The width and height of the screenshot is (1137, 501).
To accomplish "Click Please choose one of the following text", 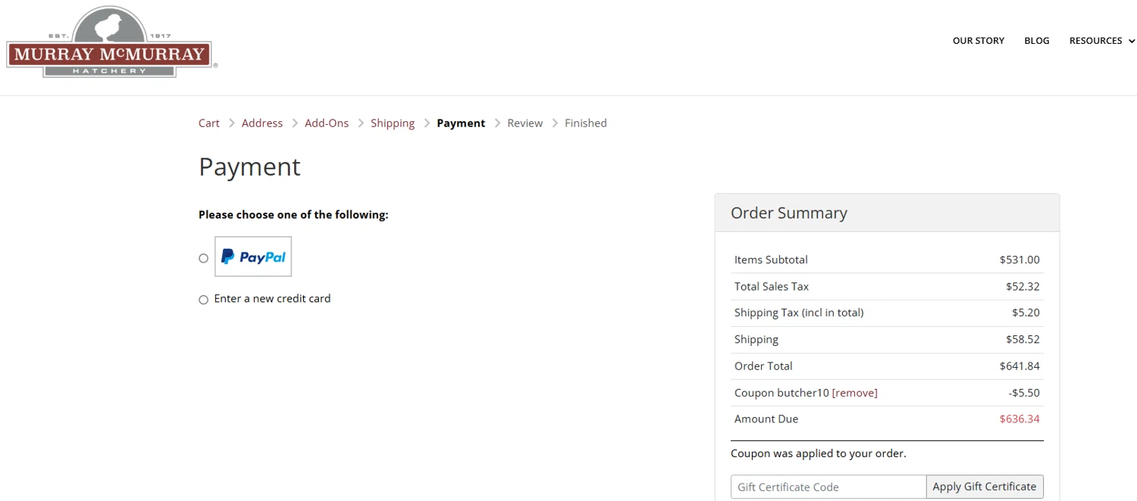I will (x=293, y=215).
